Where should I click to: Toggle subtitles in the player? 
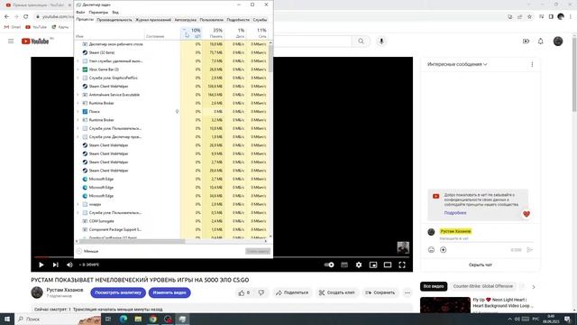pos(344,265)
